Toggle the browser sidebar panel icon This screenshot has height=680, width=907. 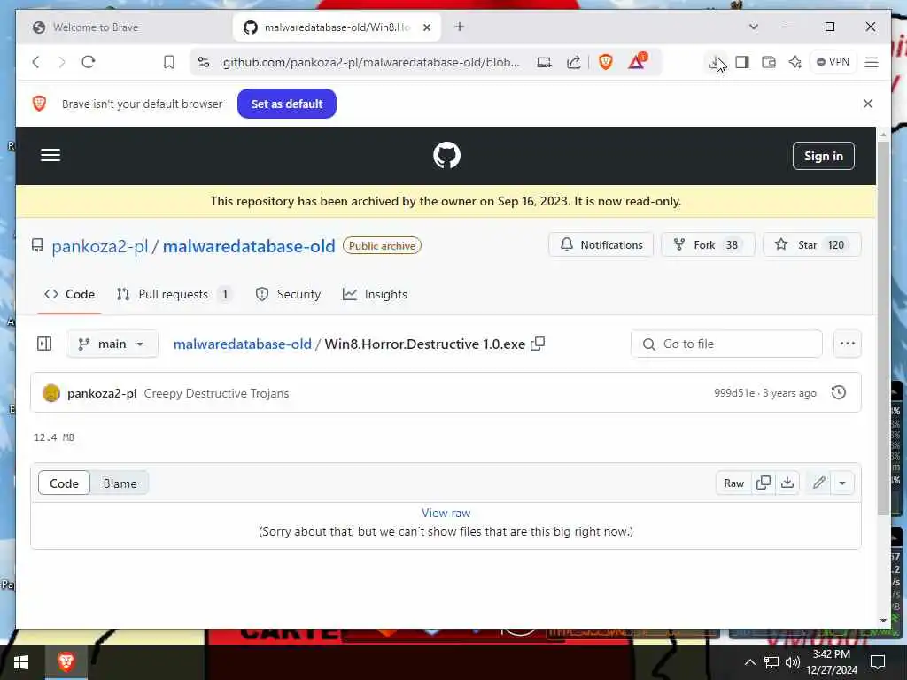pos(742,62)
